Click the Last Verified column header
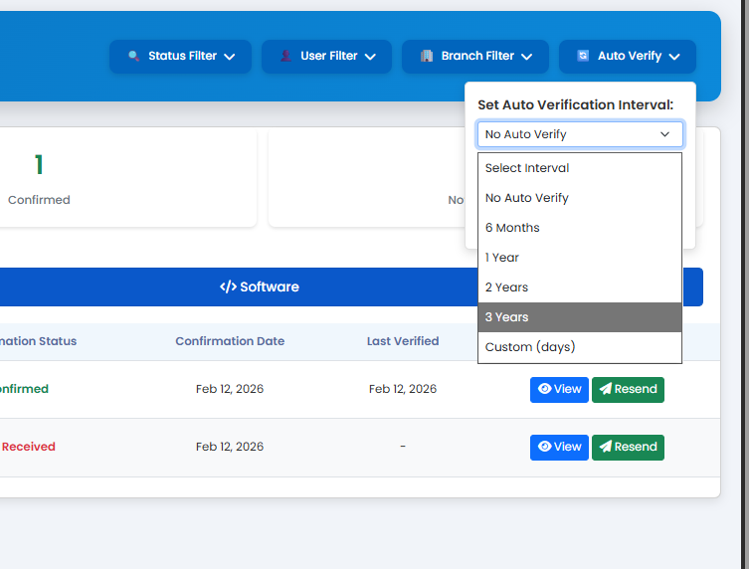749x569 pixels. pyautogui.click(x=403, y=341)
